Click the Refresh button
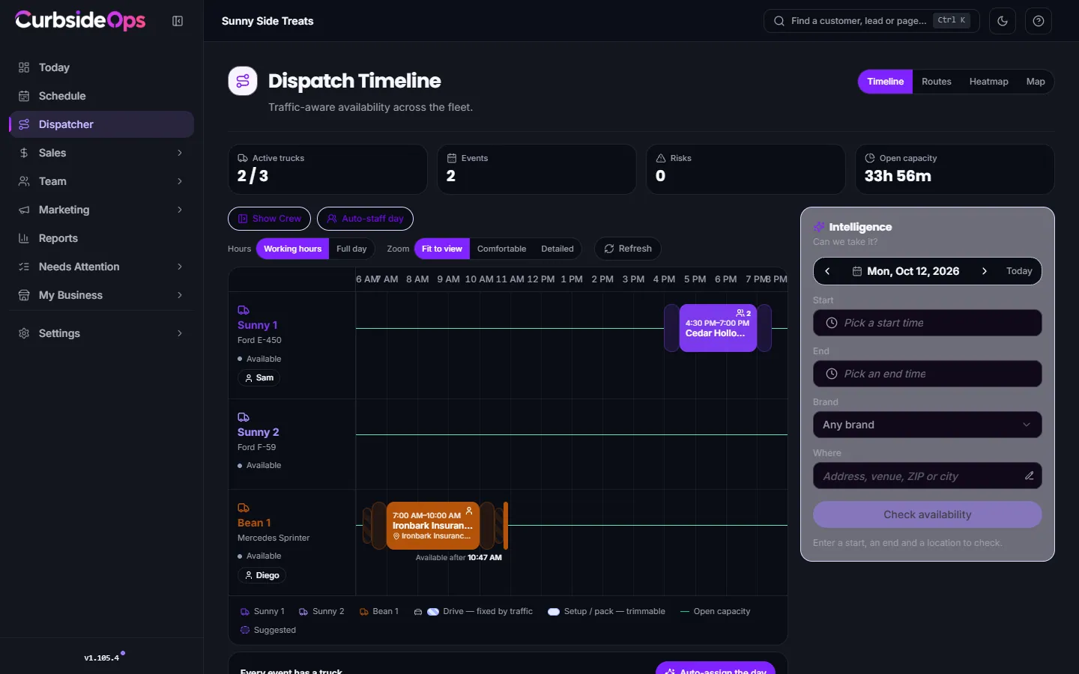The image size is (1079, 674). pos(628,249)
